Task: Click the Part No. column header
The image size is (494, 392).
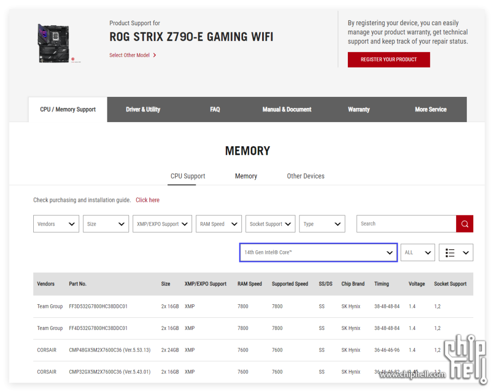Action: point(78,284)
